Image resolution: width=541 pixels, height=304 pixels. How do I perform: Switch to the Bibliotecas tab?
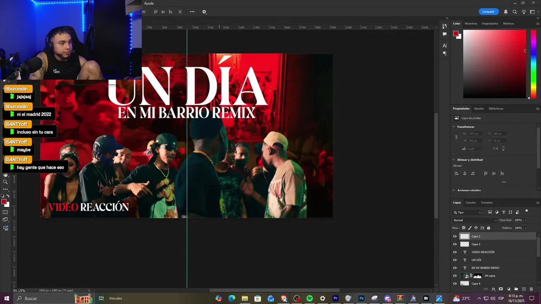[496, 109]
